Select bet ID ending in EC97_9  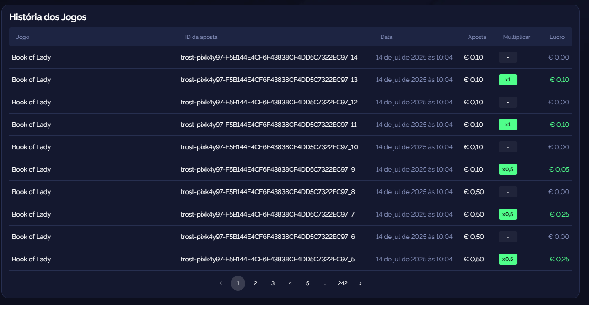tap(268, 169)
